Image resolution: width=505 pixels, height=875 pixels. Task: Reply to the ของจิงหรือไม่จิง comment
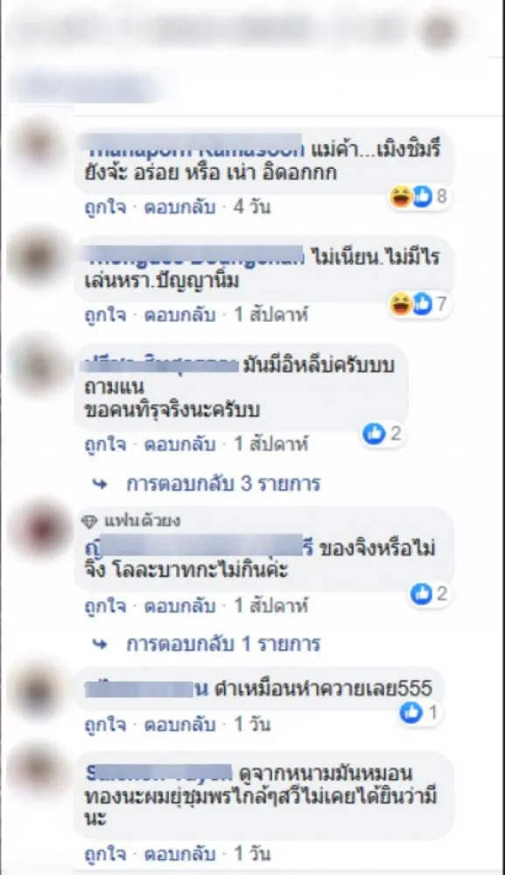point(179,606)
